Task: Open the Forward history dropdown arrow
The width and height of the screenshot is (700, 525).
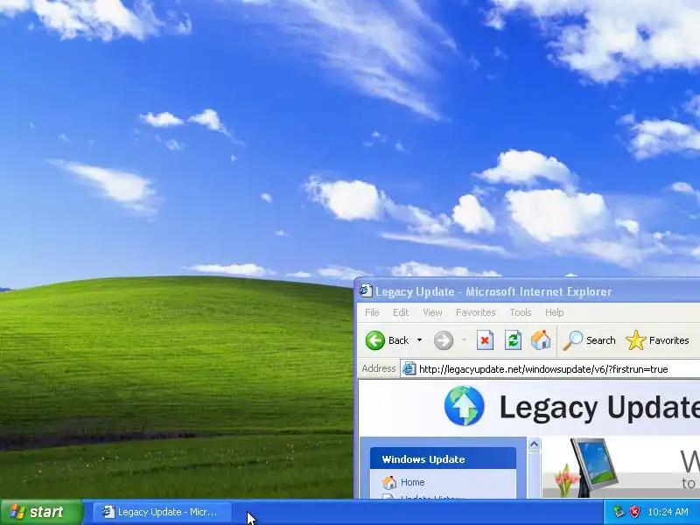Action: click(x=464, y=340)
